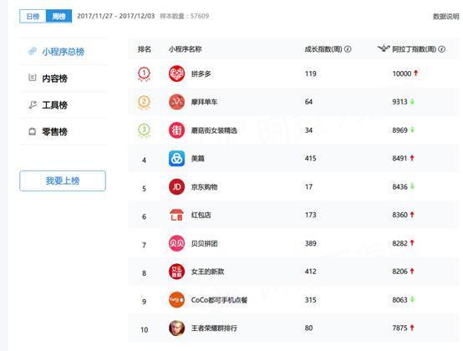The image size is (463, 351).
Task: Click the 红包店 shop icon
Action: click(x=176, y=215)
